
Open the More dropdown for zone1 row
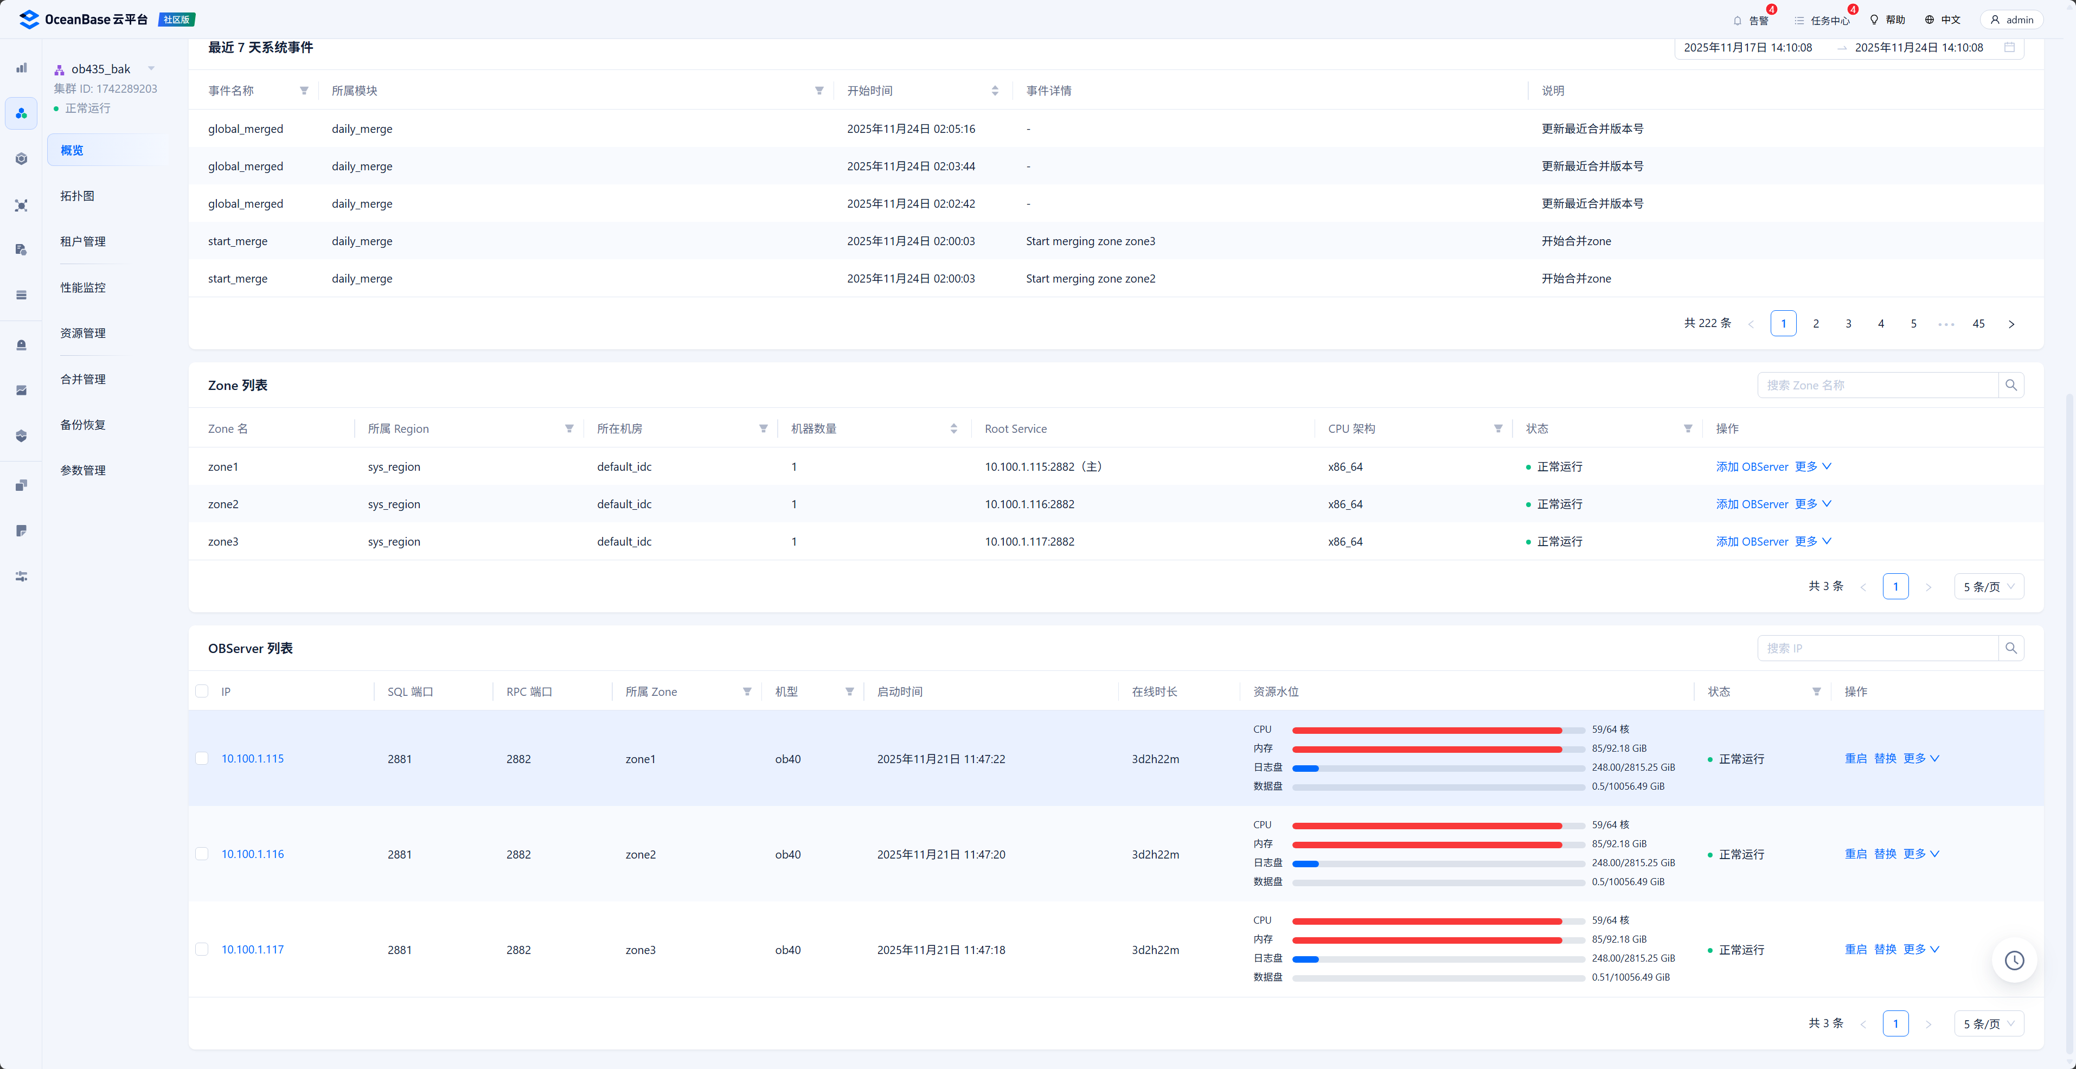1812,467
